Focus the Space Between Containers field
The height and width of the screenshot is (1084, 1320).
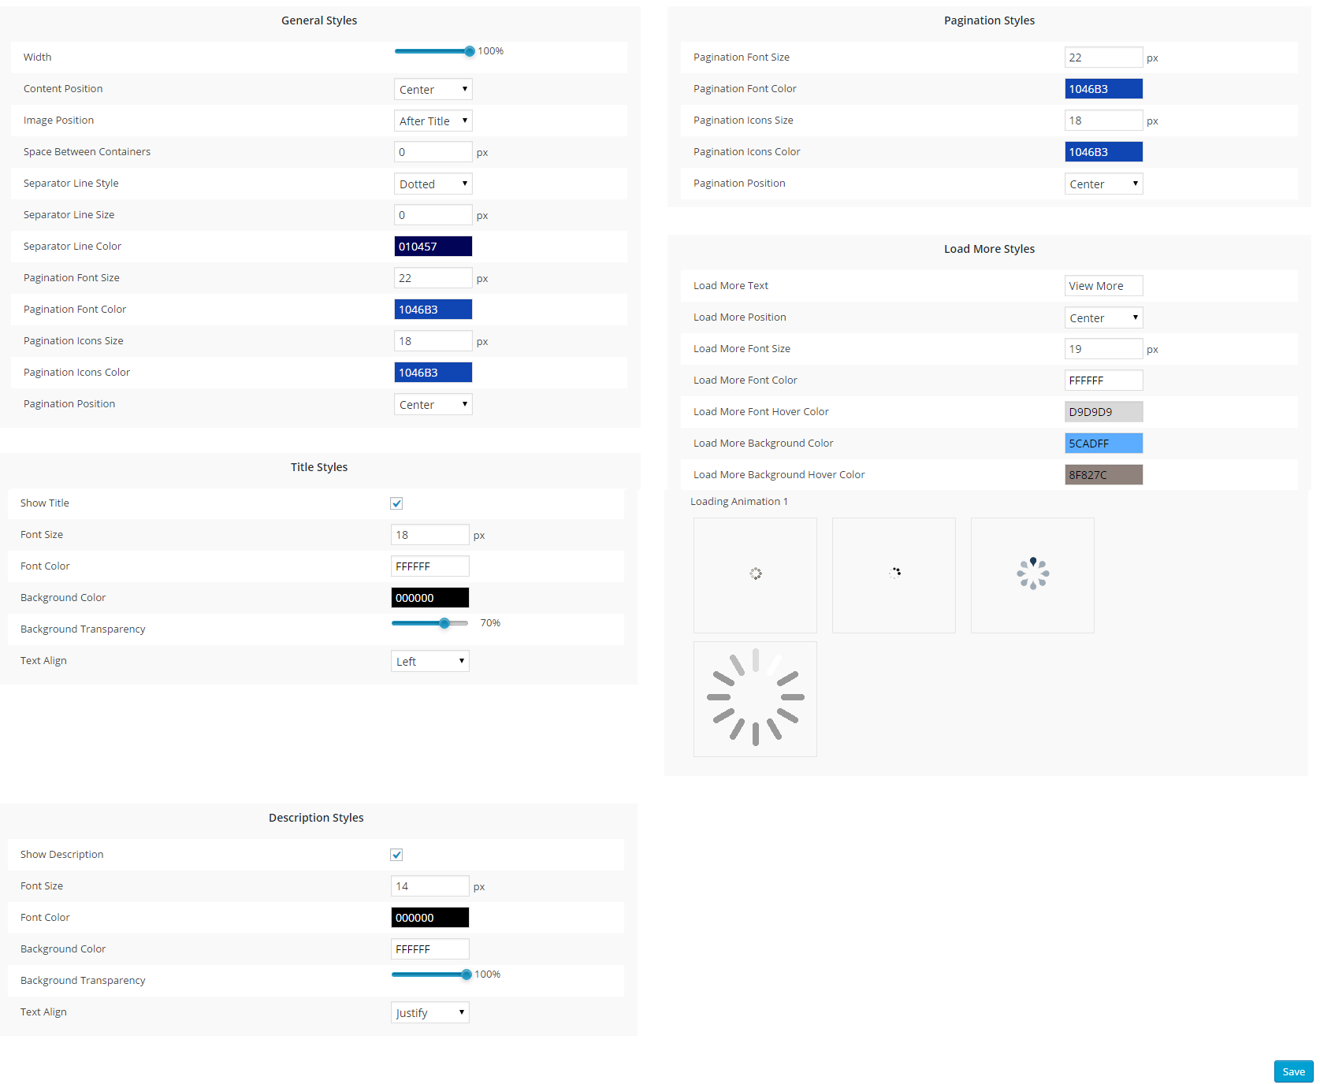(433, 152)
